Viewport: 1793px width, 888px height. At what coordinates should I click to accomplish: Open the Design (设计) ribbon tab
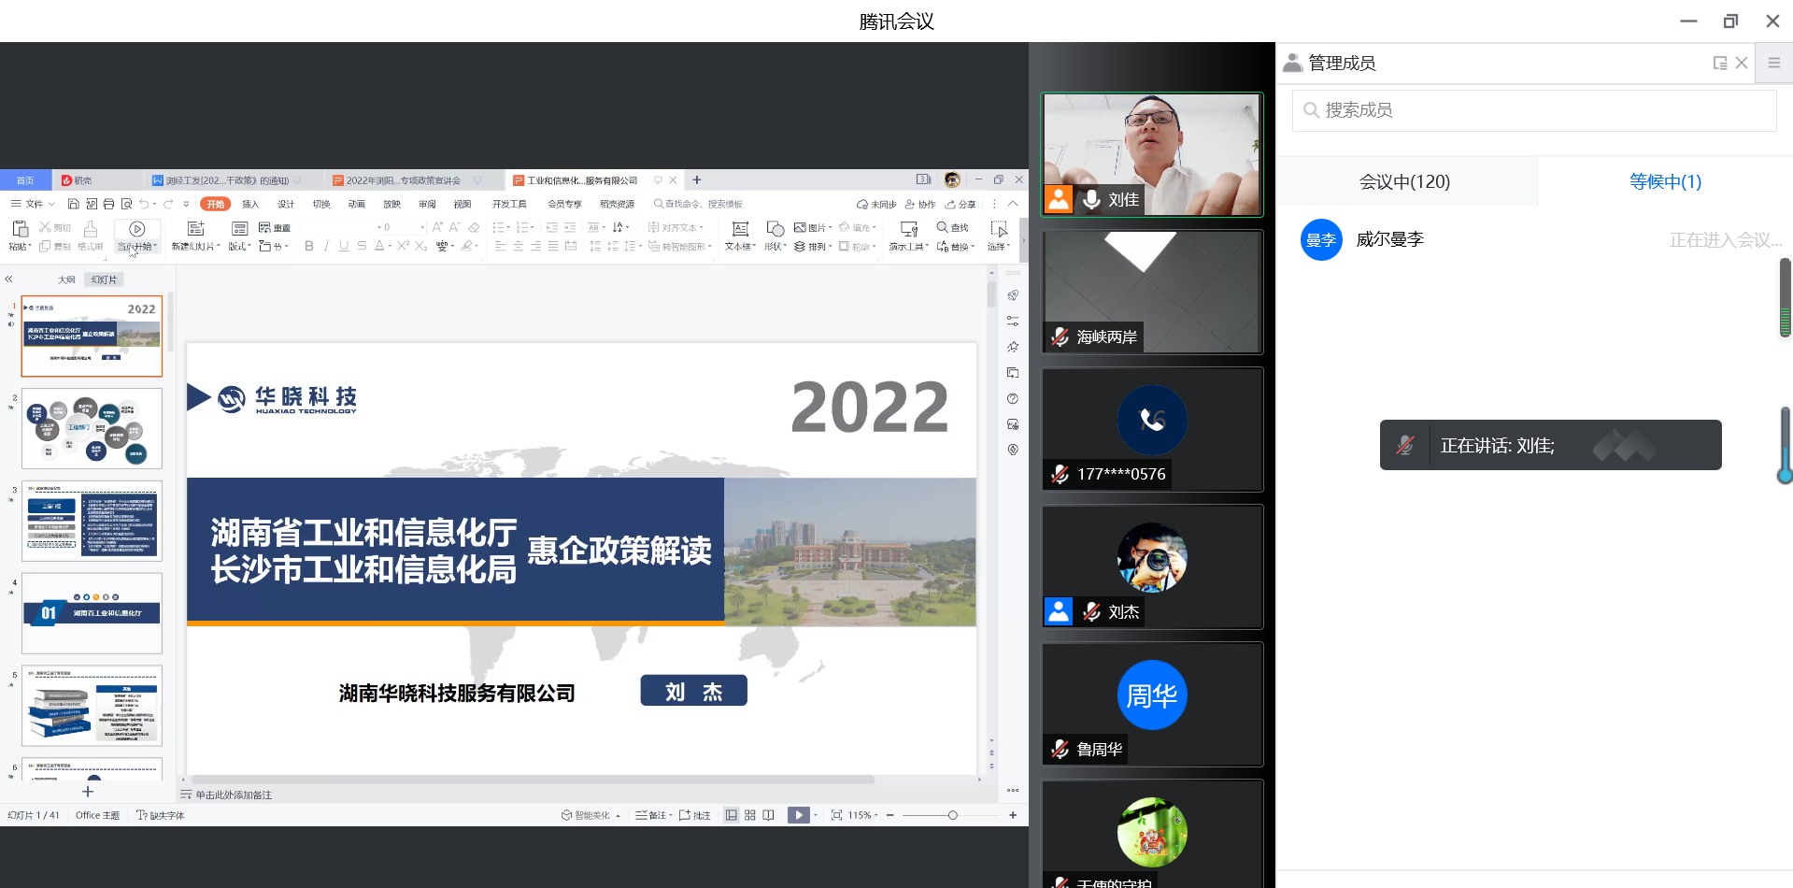point(286,204)
